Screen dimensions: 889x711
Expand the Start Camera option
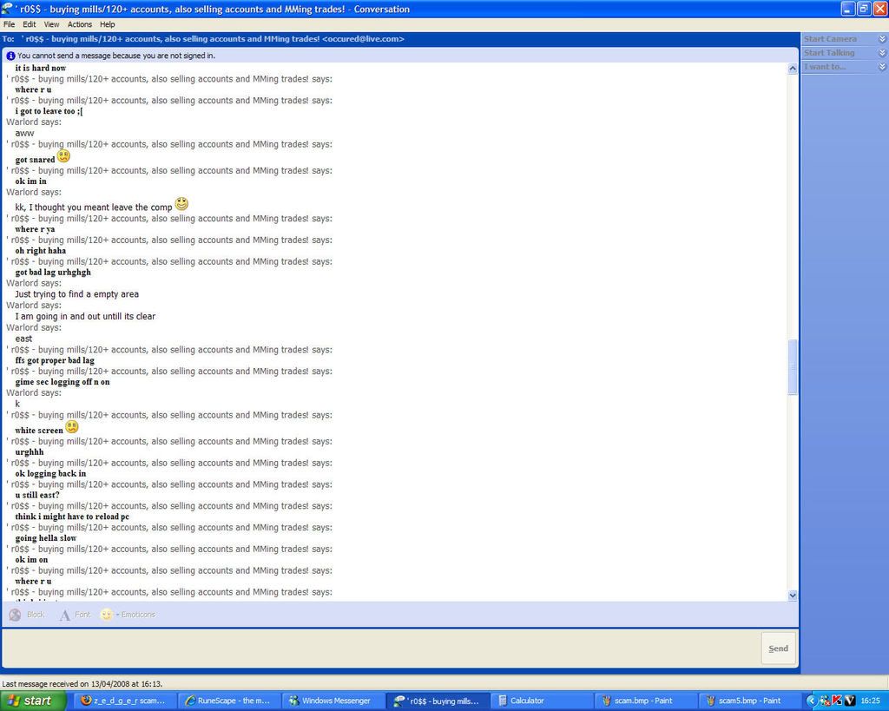pos(882,38)
